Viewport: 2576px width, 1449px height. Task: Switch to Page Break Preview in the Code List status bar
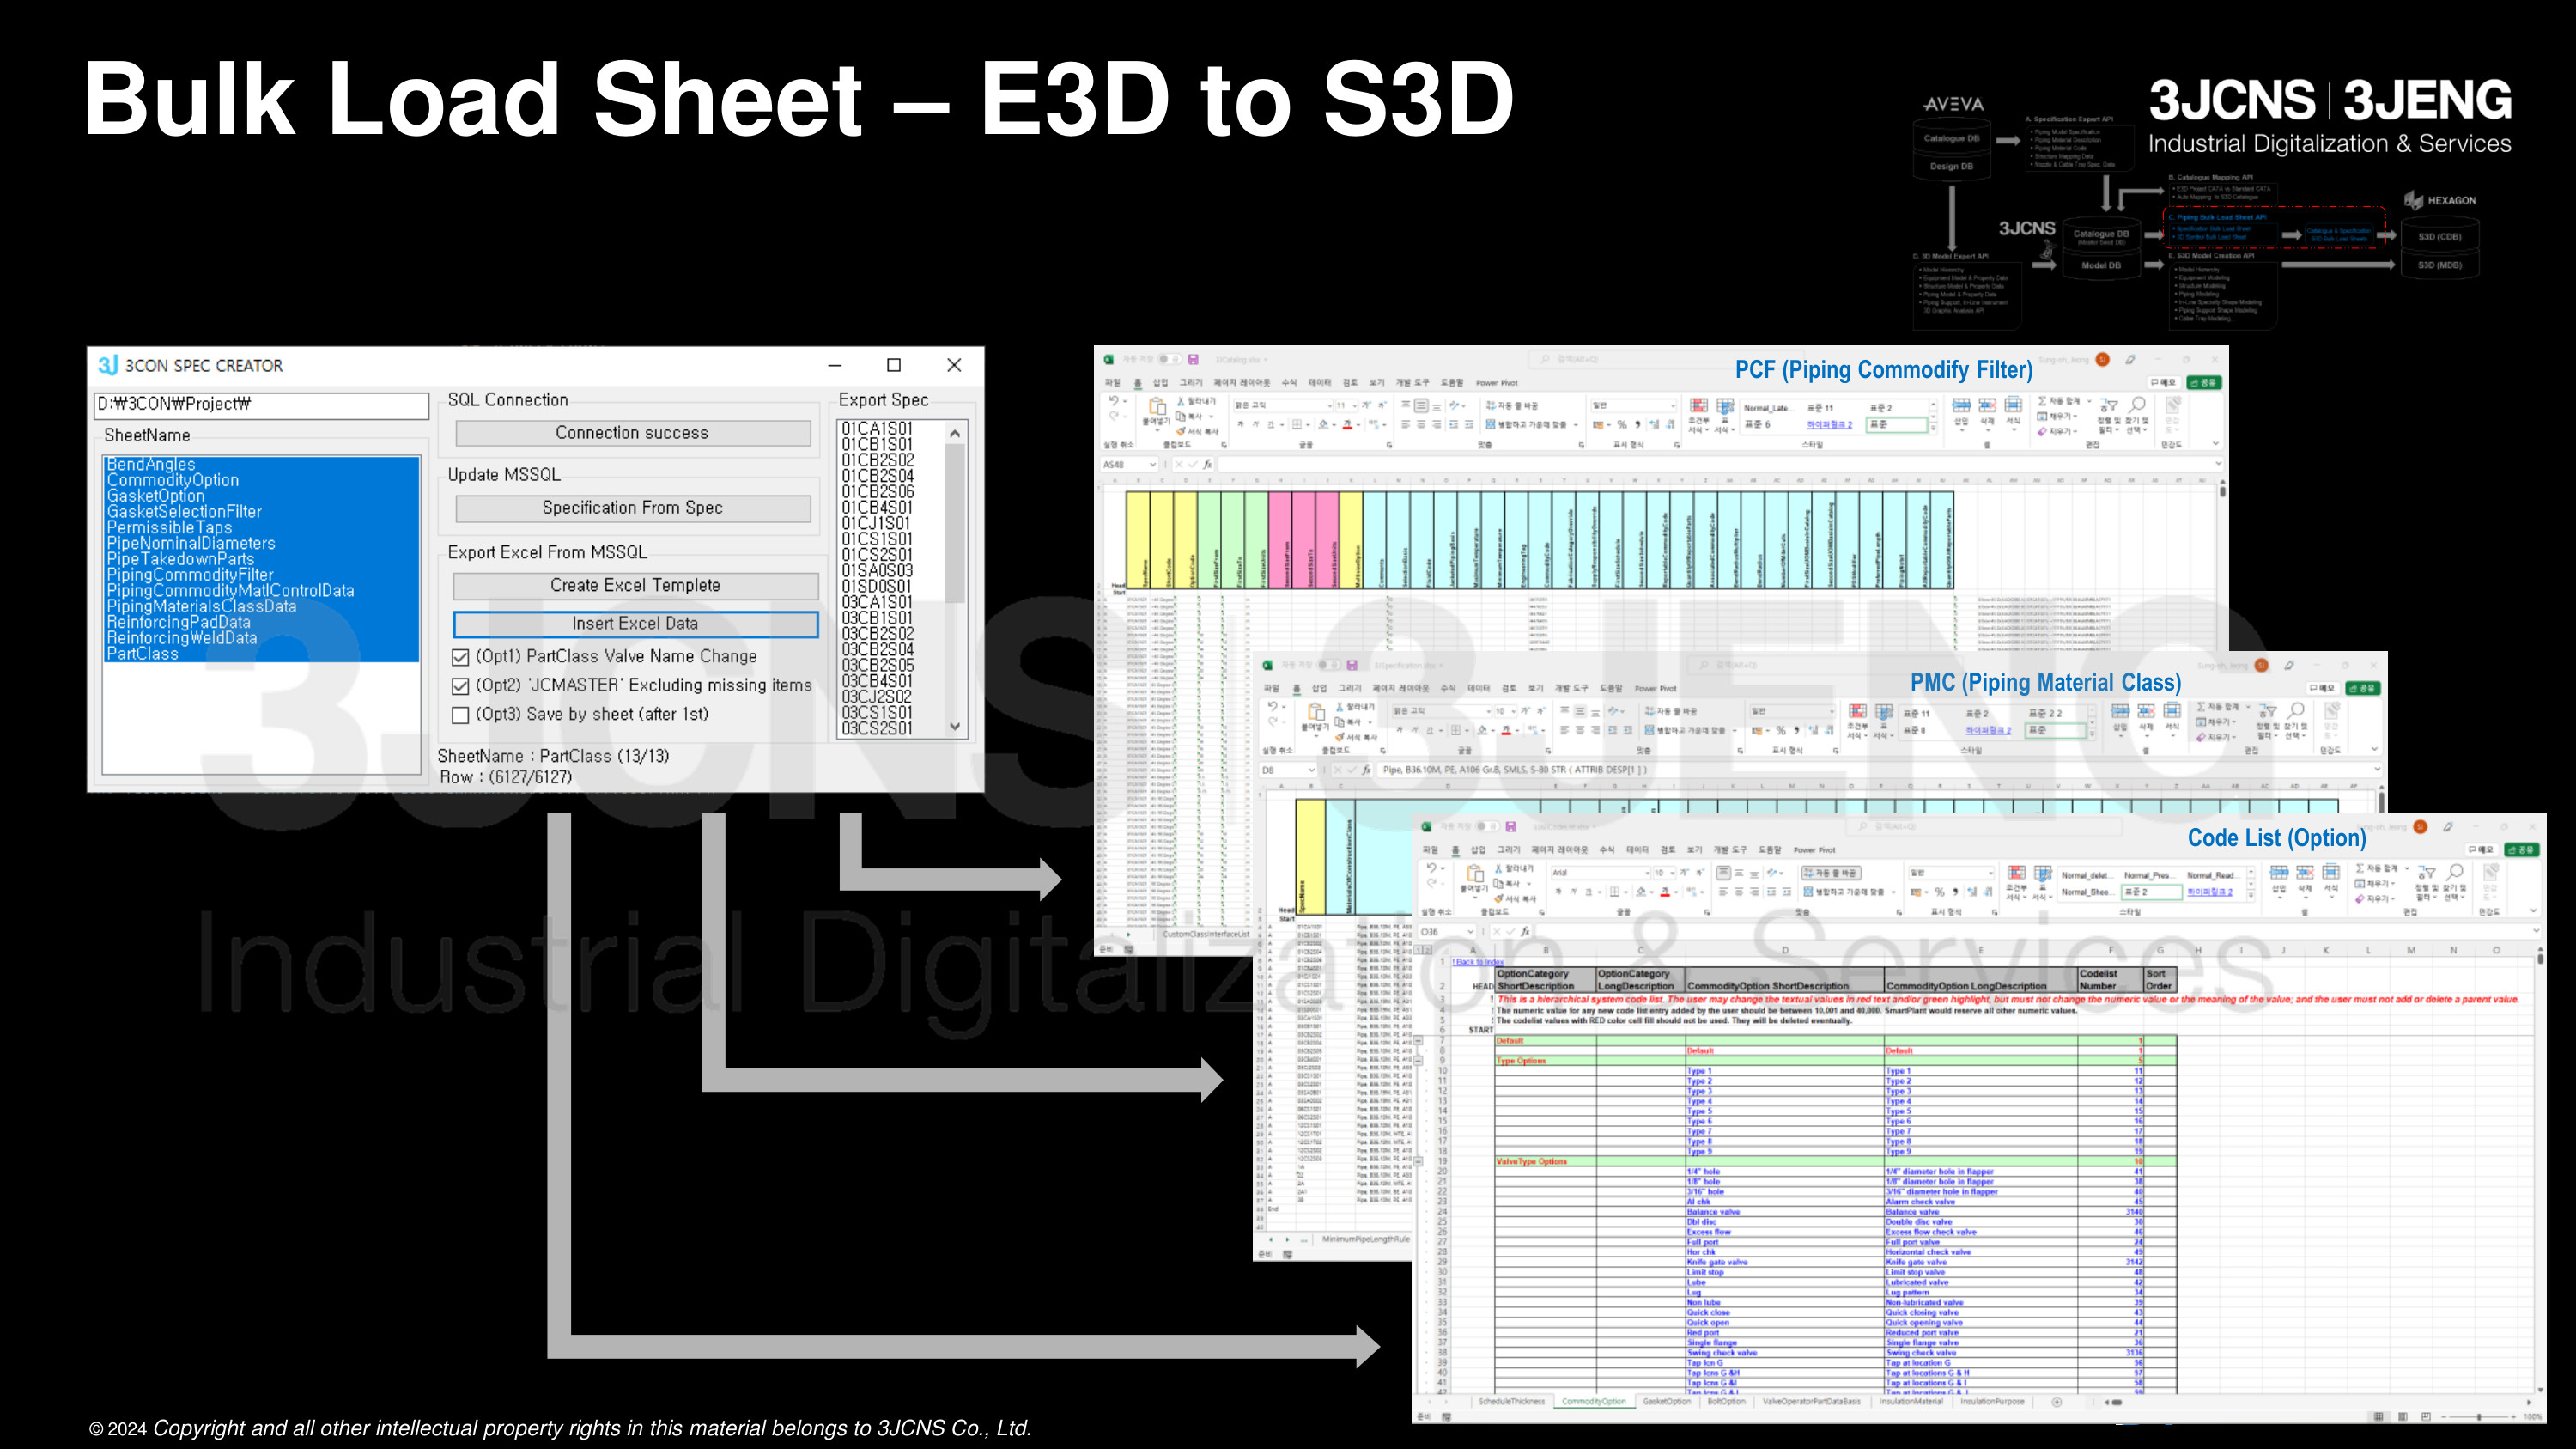click(x=2425, y=1417)
